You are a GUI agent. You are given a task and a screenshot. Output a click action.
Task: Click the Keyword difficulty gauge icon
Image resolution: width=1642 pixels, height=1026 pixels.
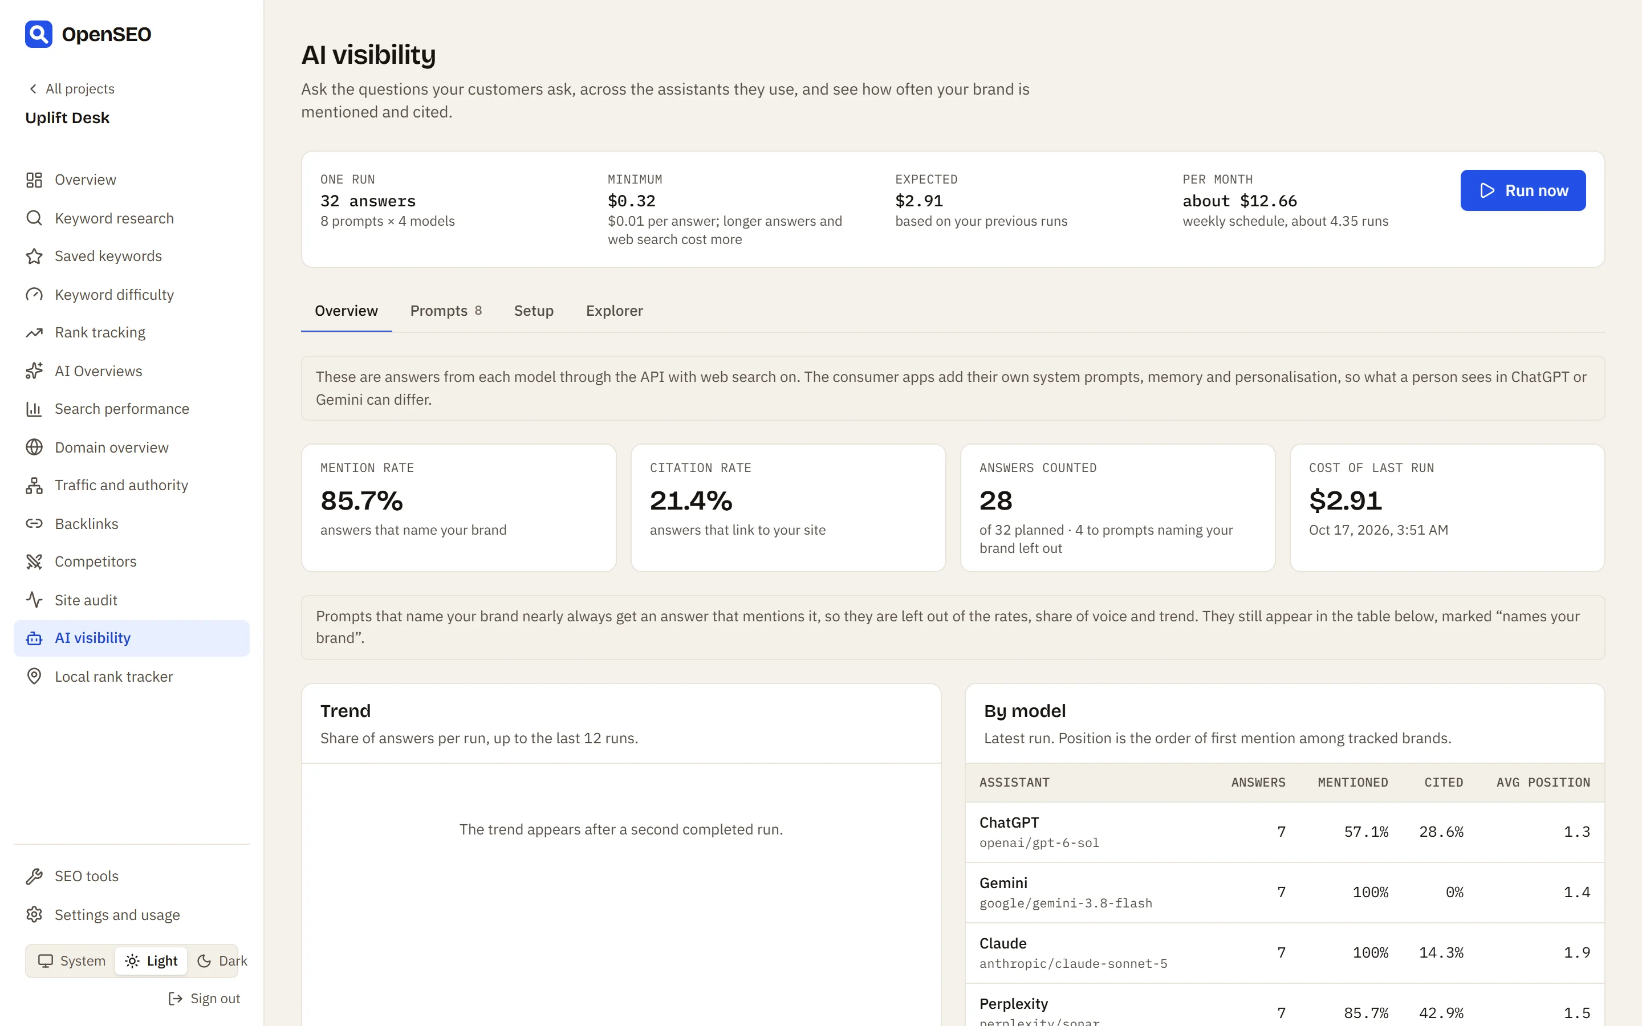34,295
